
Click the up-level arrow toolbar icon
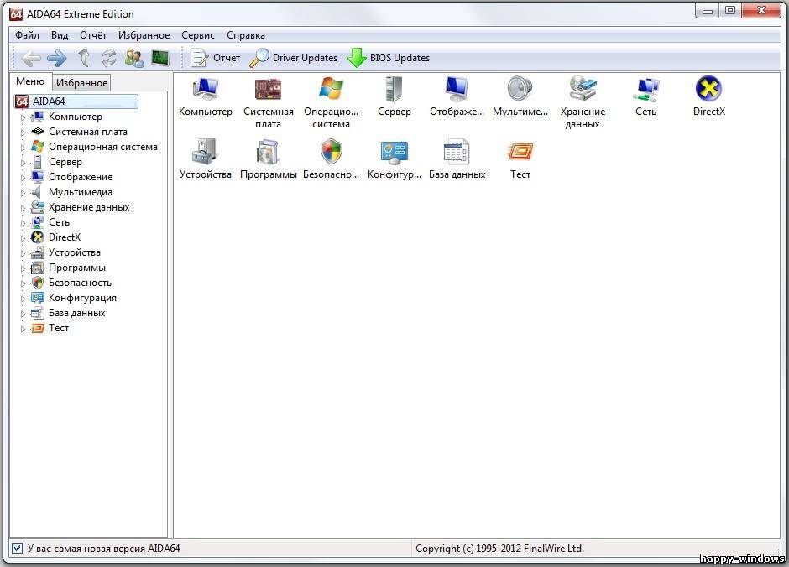[85, 59]
